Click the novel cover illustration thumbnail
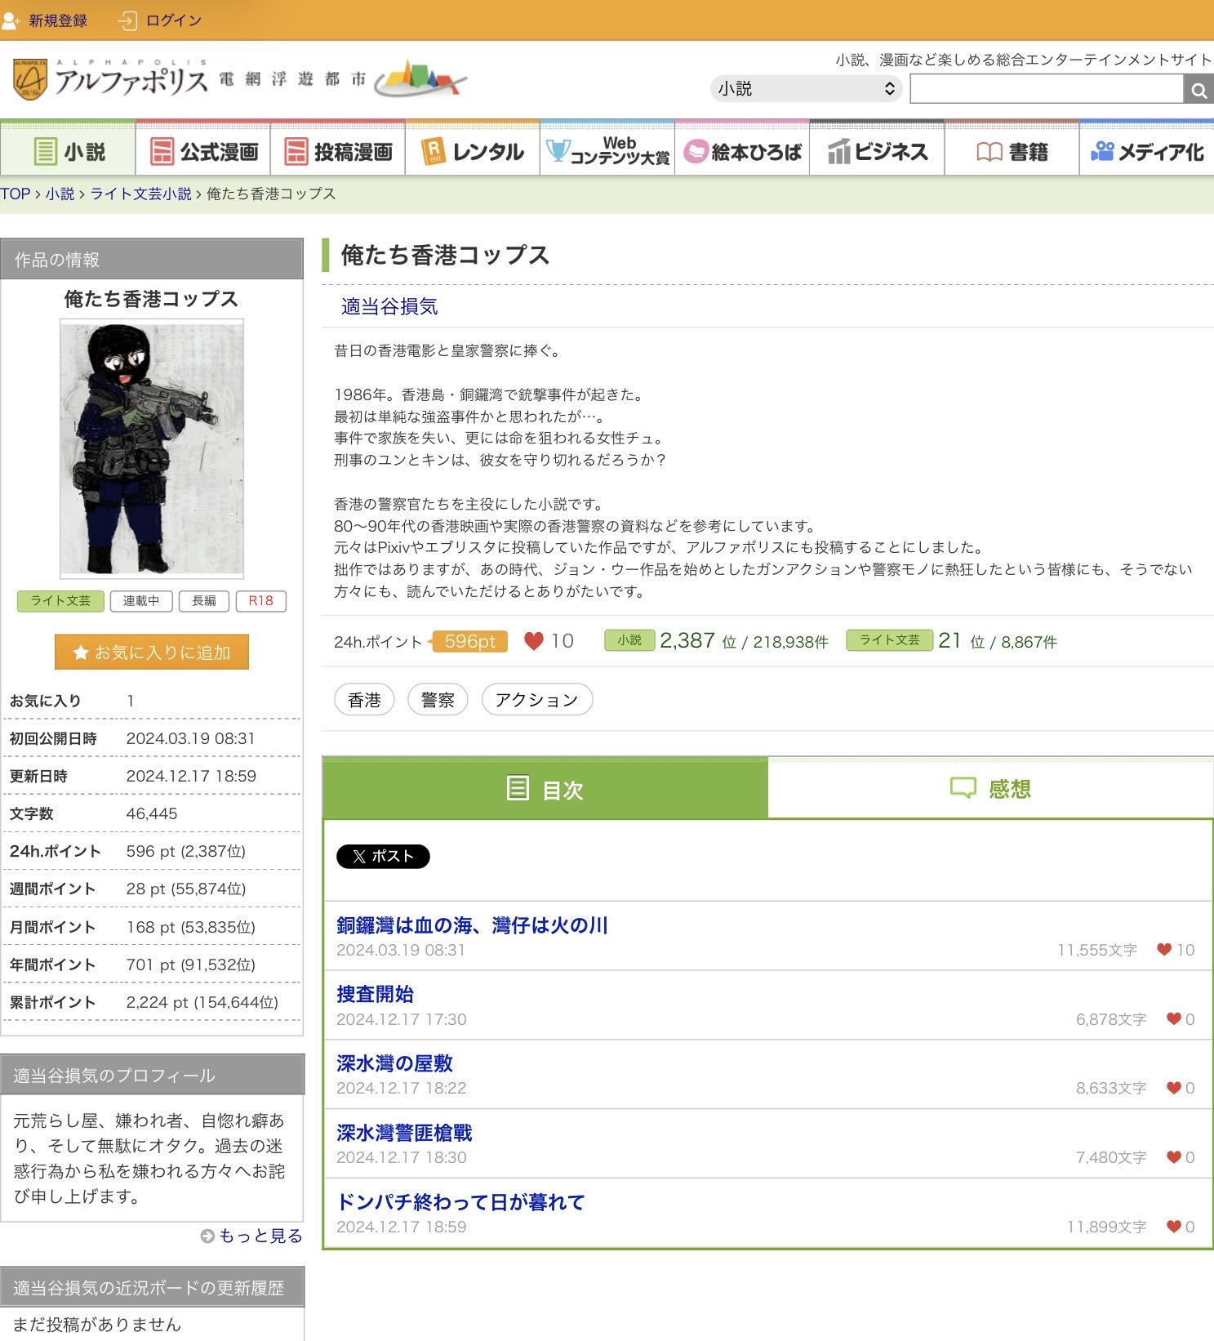Image resolution: width=1214 pixels, height=1341 pixels. (x=152, y=450)
